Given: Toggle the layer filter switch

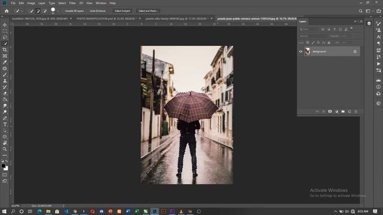Looking at the screenshot, I should pos(351,28).
